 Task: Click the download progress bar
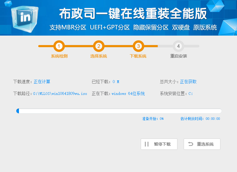pyautogui.click(x=119, y=111)
